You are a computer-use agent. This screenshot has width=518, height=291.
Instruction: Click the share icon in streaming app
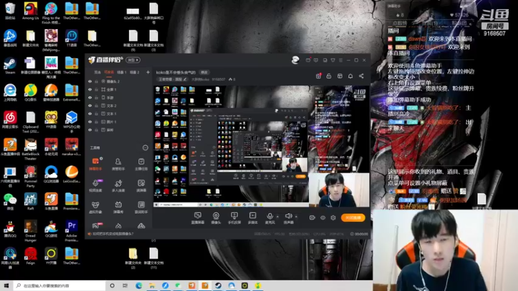tap(361, 76)
